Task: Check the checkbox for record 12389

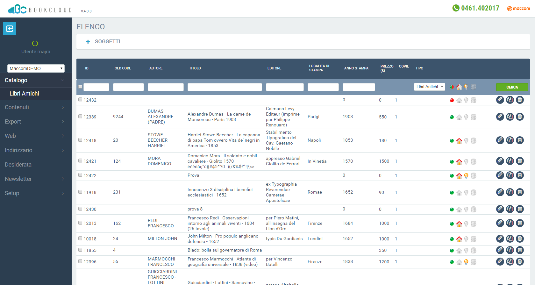Action: tap(80, 116)
